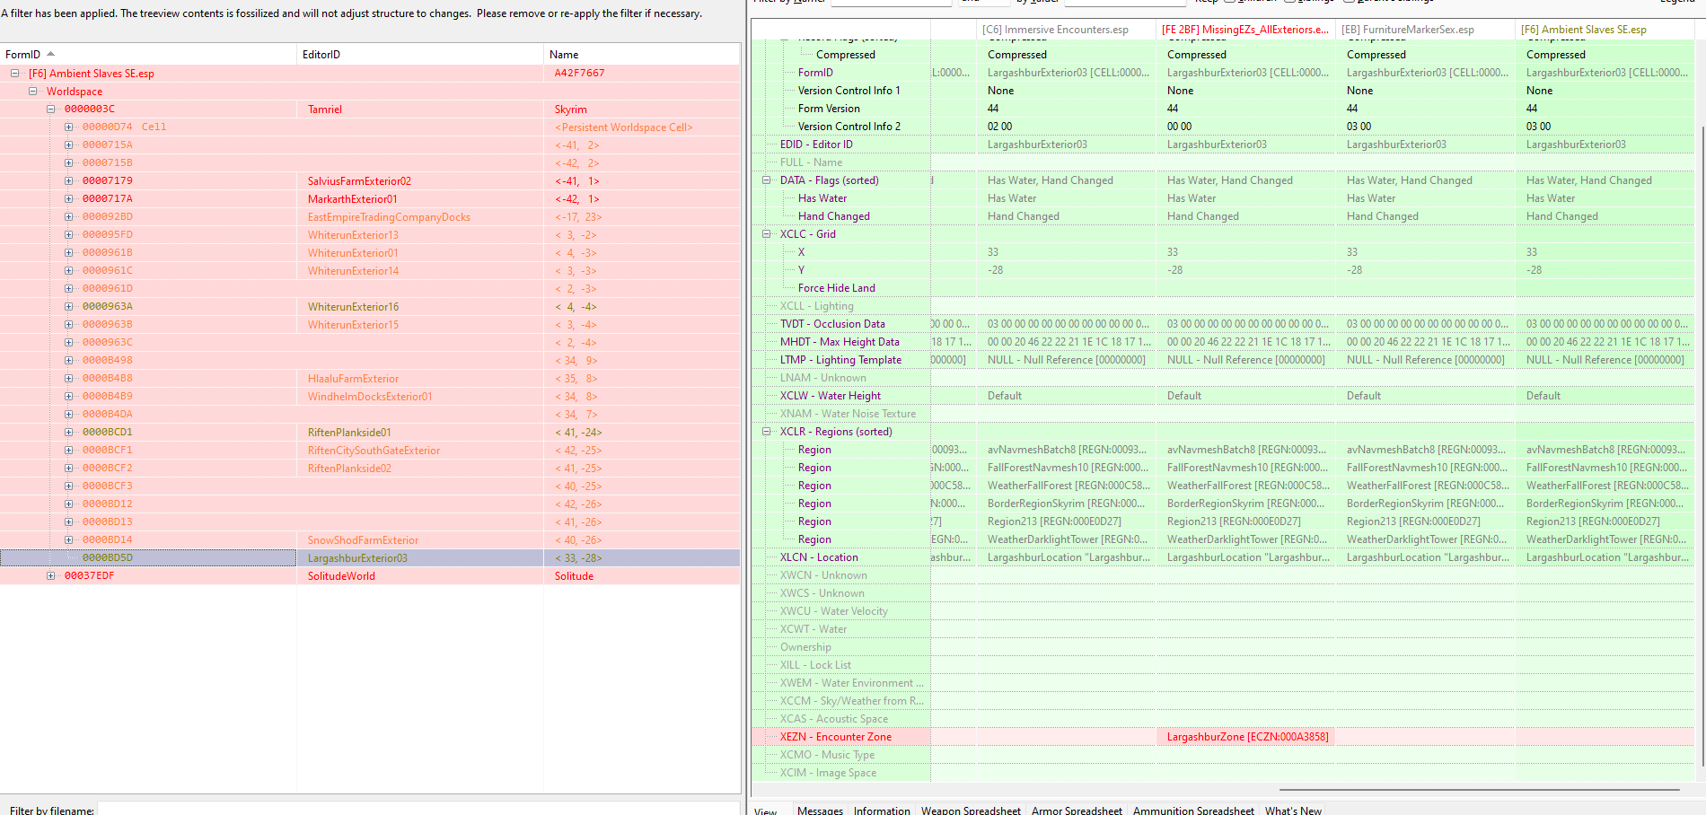Select the EDID - Editor ID field label
This screenshot has width=1706, height=815.
click(x=816, y=145)
